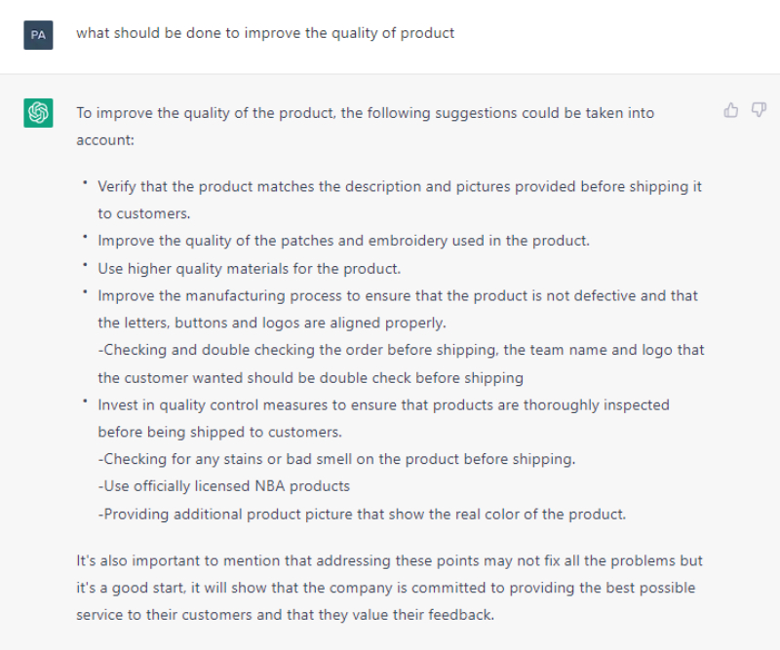The image size is (780, 650).
Task: Click the word 'account:' in the response
Action: point(105,140)
